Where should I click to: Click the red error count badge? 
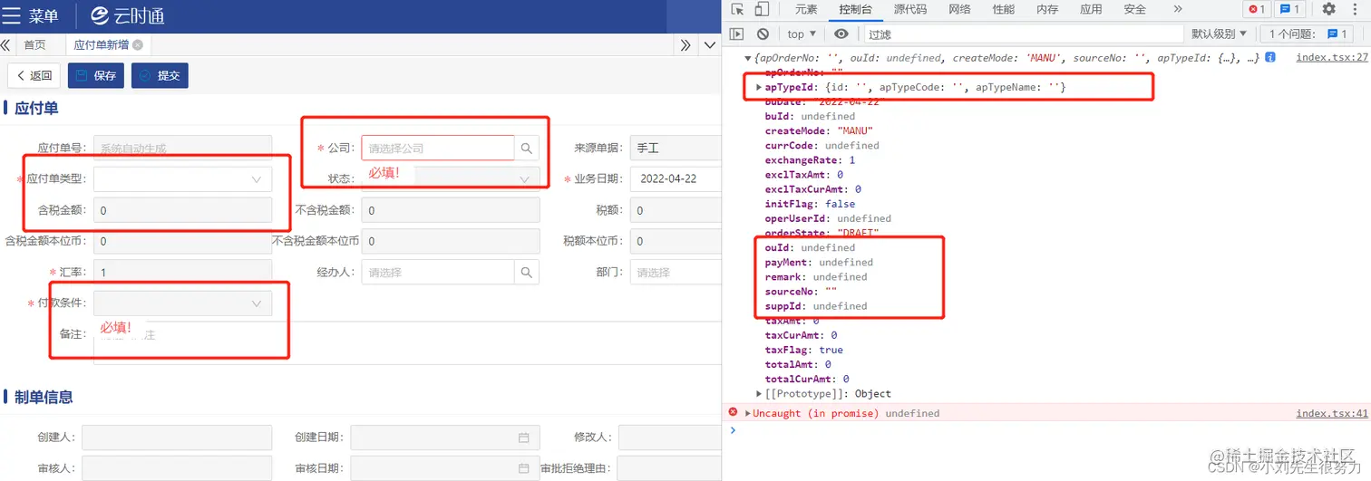[x=1256, y=9]
